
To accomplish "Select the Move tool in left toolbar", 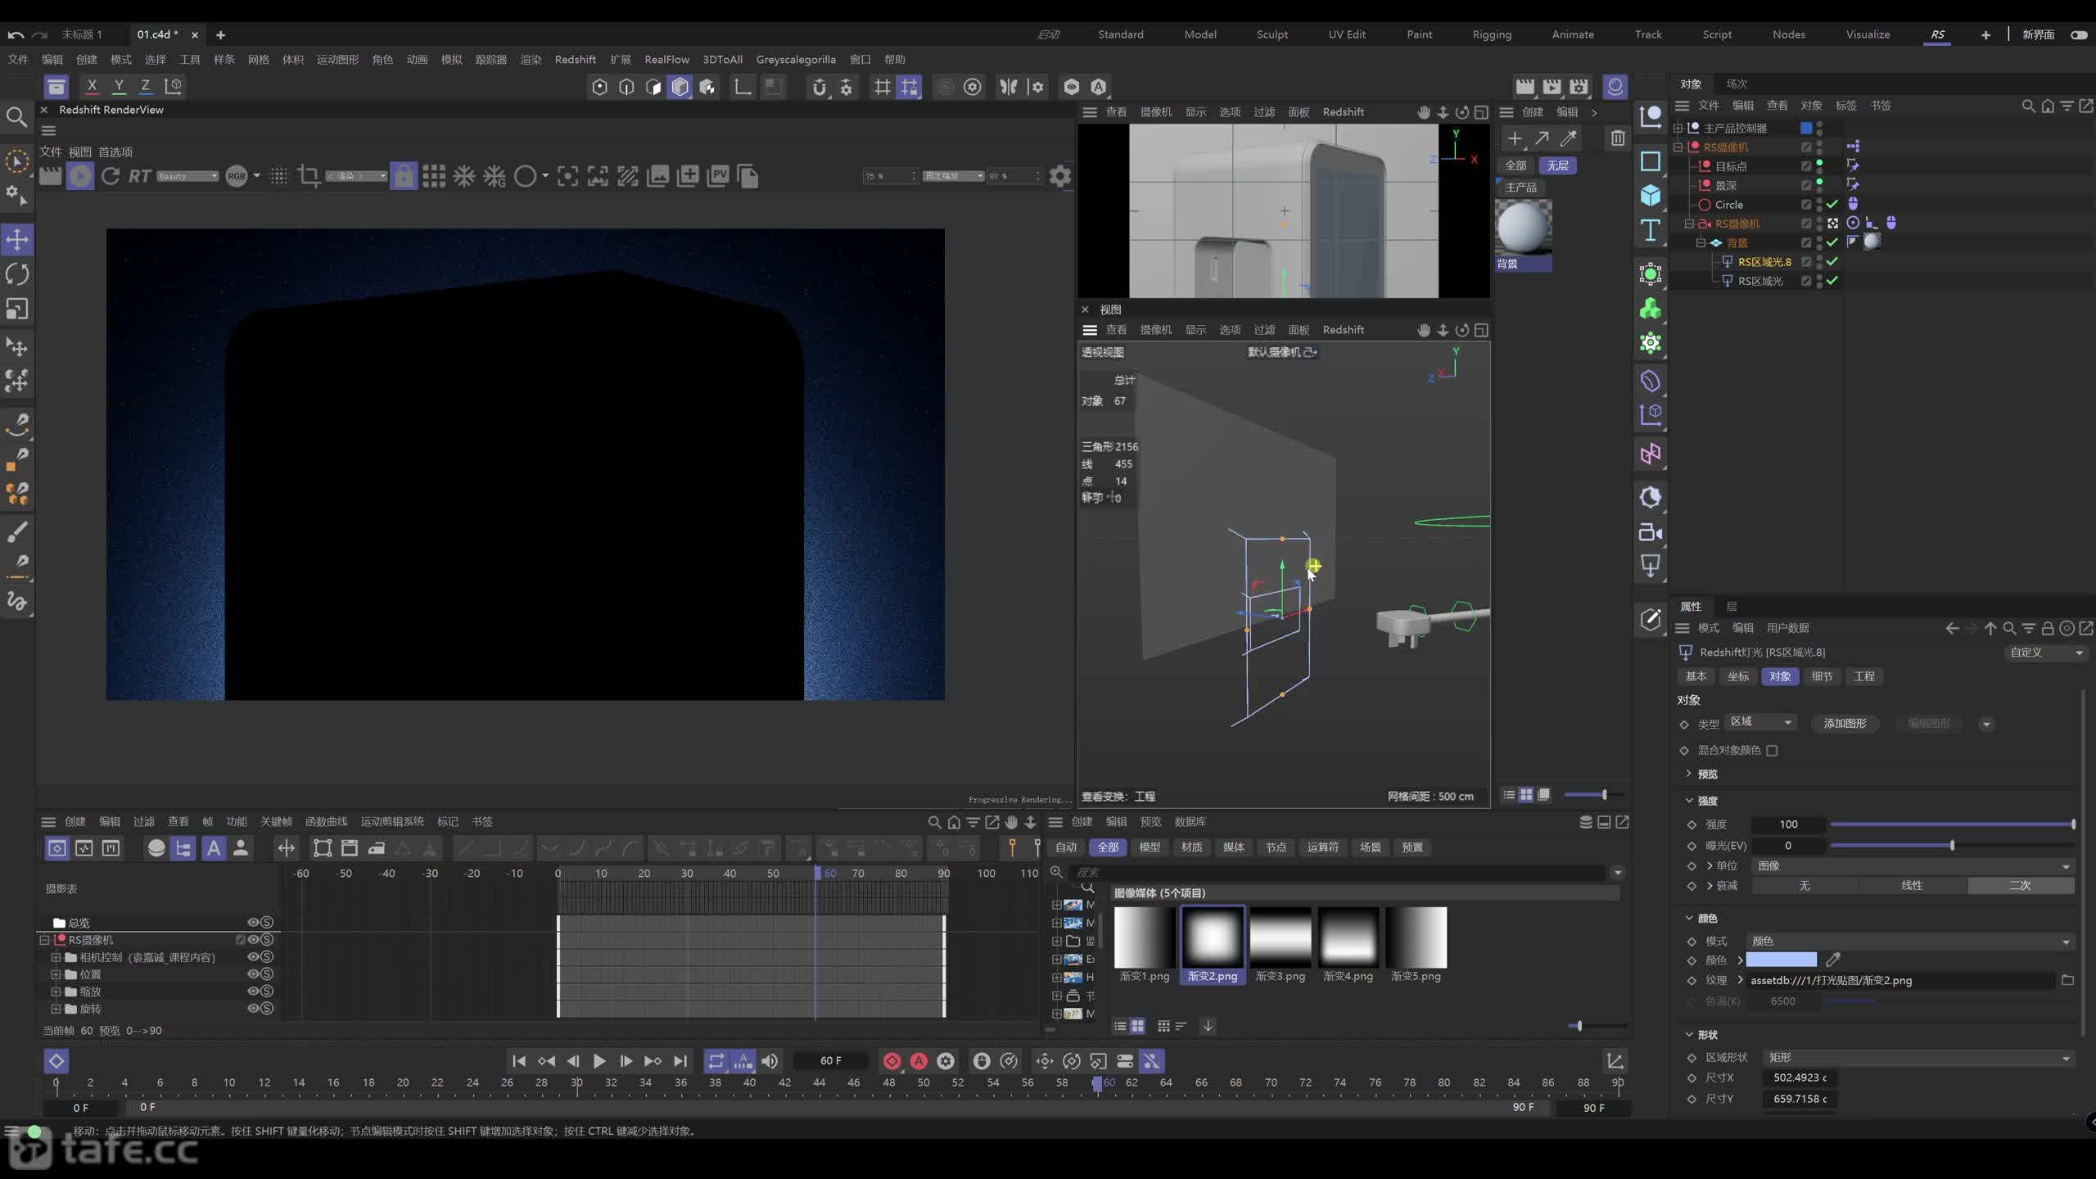I will coord(17,239).
